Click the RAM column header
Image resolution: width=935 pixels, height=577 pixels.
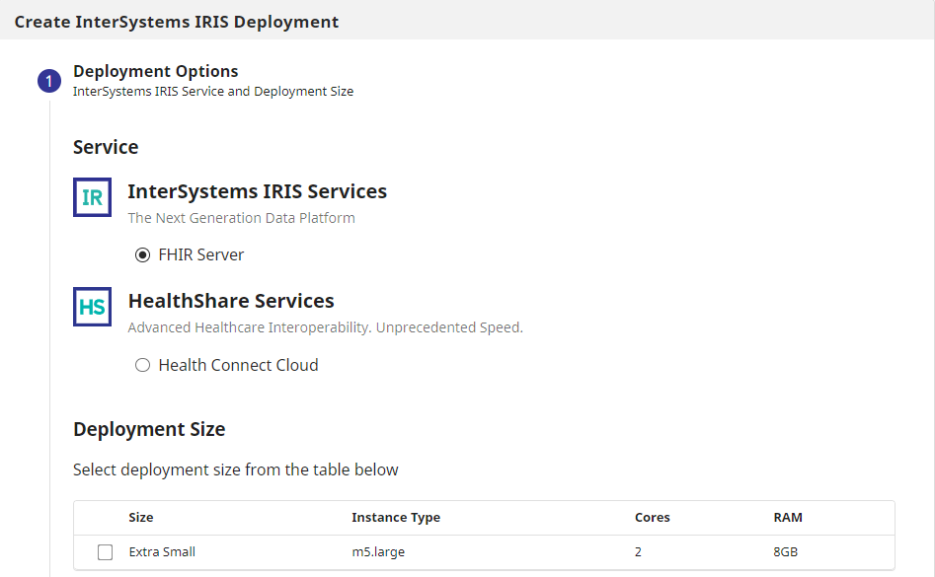[x=787, y=517]
